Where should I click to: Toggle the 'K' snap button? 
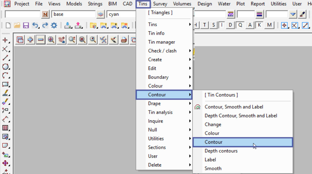(x=259, y=25)
